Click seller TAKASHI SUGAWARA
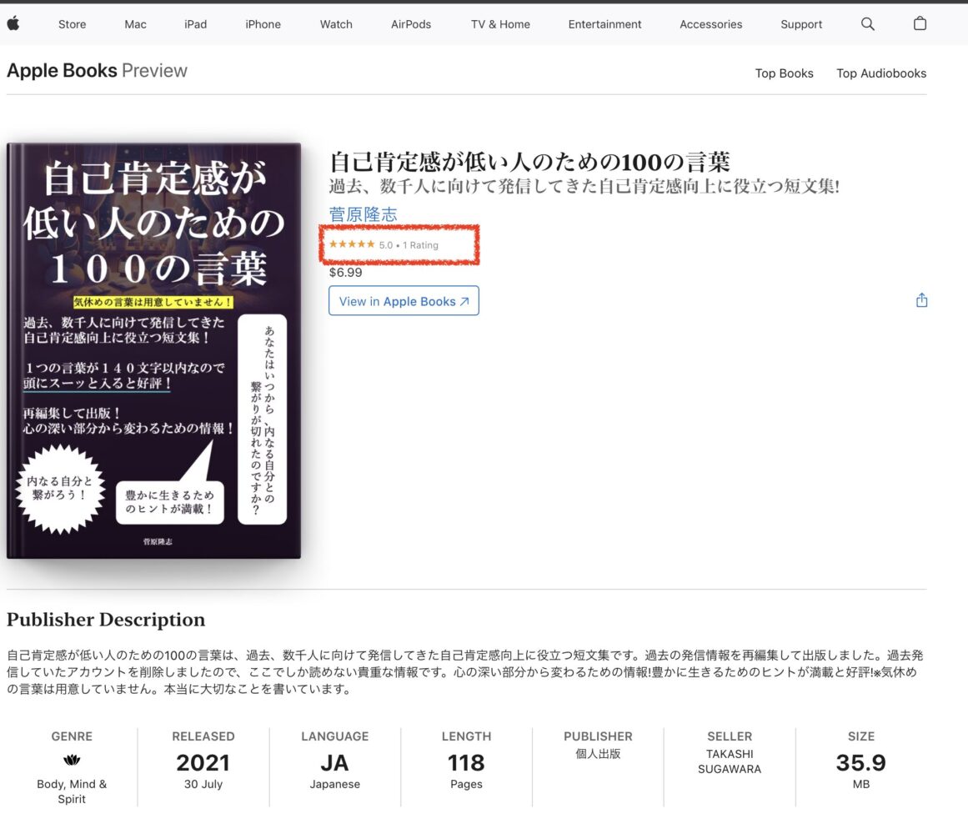 click(729, 761)
